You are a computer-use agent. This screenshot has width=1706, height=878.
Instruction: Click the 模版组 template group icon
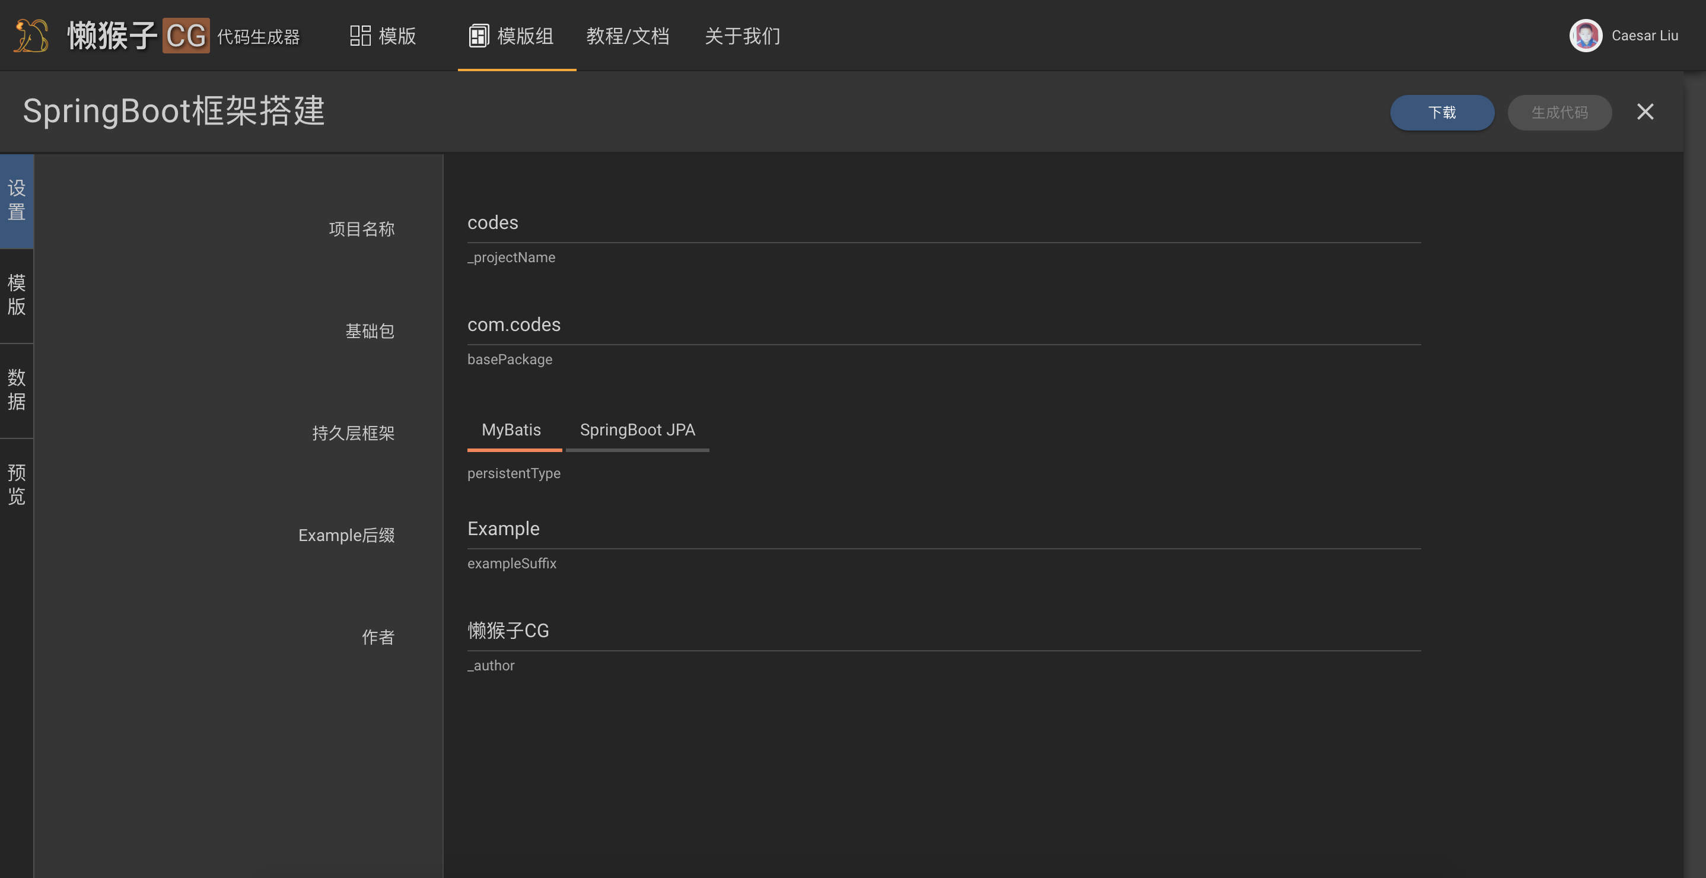click(x=478, y=36)
